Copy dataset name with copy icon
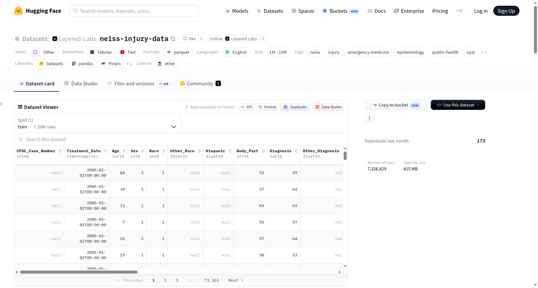 [173, 39]
